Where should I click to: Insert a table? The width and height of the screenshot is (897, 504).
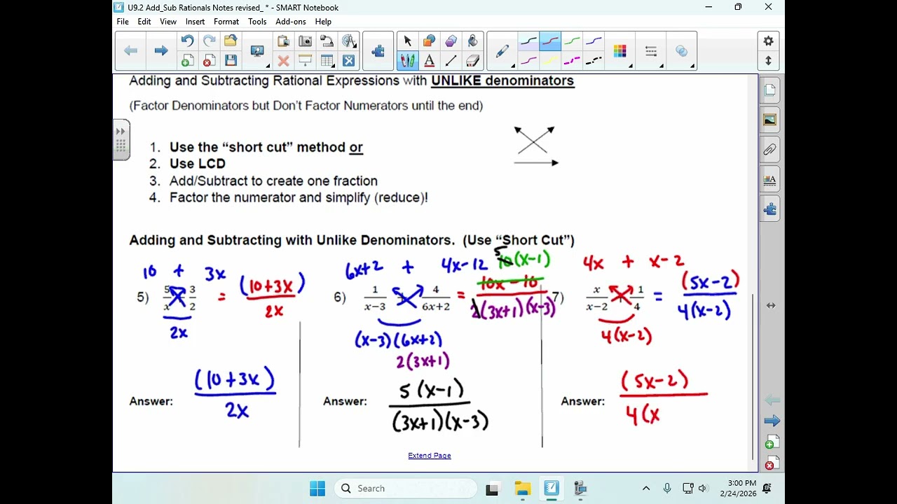pyautogui.click(x=327, y=61)
